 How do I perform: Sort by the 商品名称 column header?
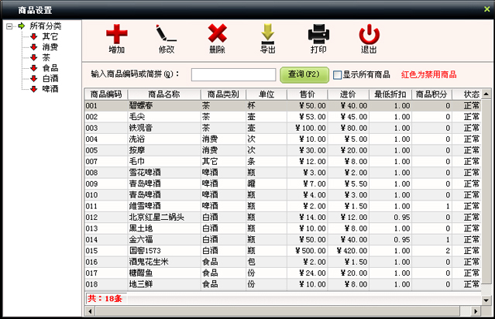[163, 94]
